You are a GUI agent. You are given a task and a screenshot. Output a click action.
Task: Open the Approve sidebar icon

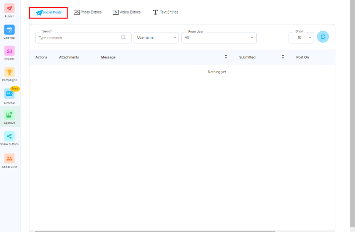point(9,115)
